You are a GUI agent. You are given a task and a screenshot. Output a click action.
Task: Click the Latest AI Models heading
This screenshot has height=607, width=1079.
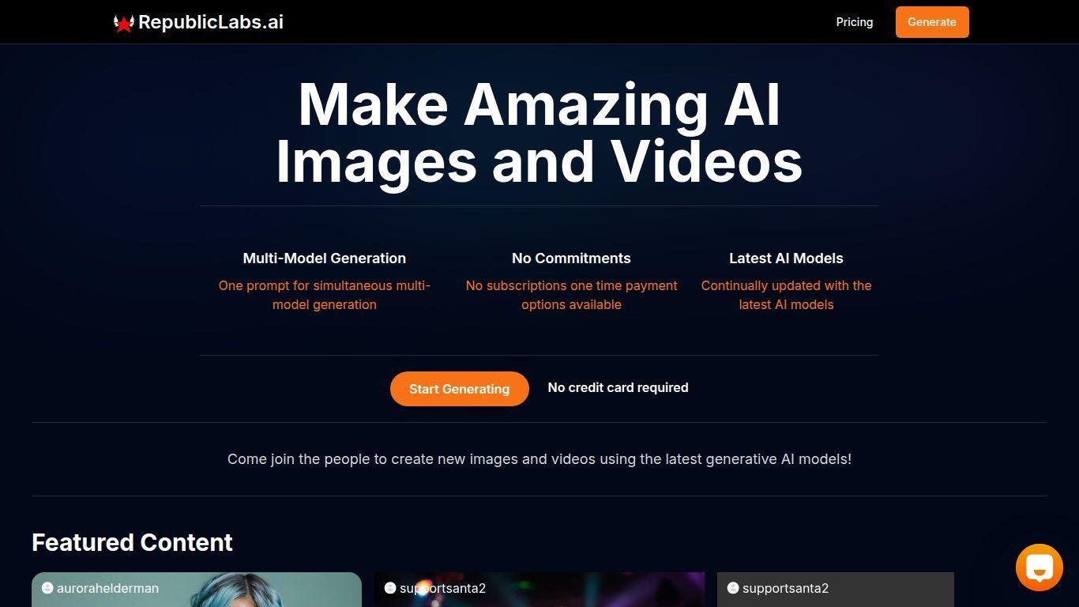click(786, 258)
